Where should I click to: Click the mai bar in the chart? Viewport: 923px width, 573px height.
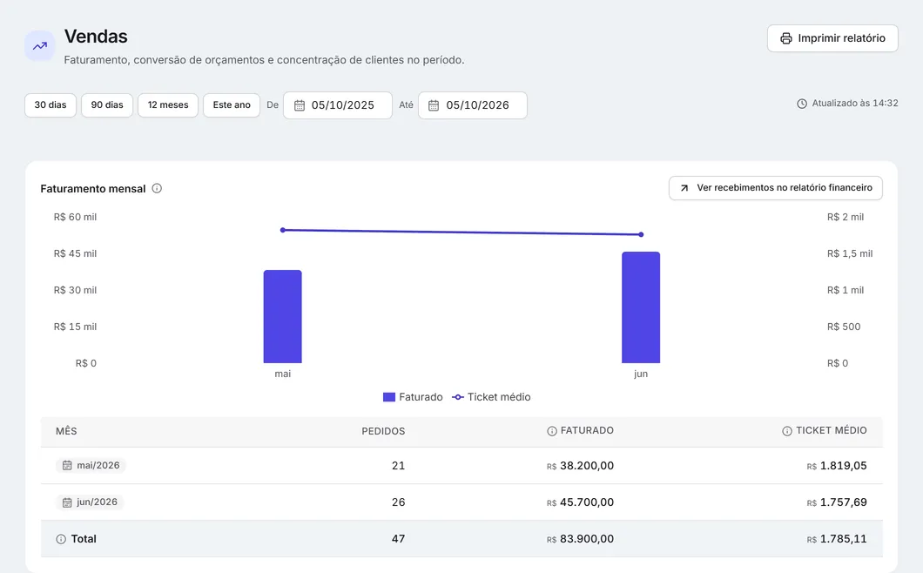pyautogui.click(x=282, y=316)
